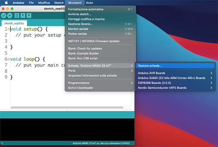
Task: Collapse the loop function fold marker
Action: click(x=9, y=59)
